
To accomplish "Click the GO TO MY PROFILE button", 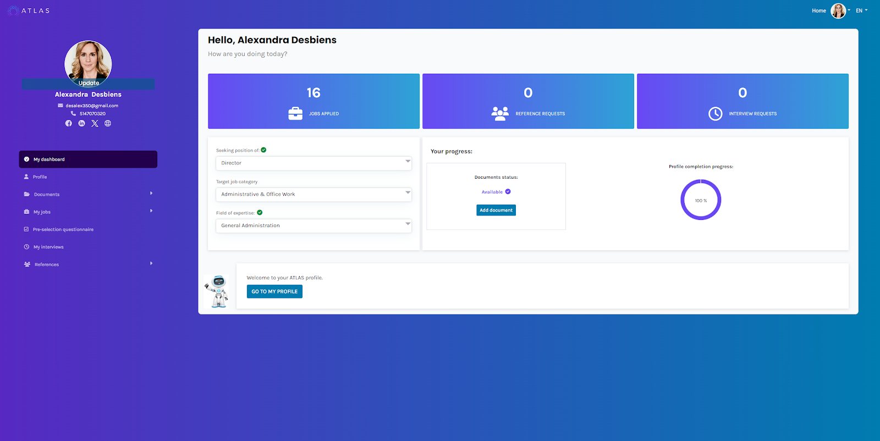I will click(x=274, y=291).
